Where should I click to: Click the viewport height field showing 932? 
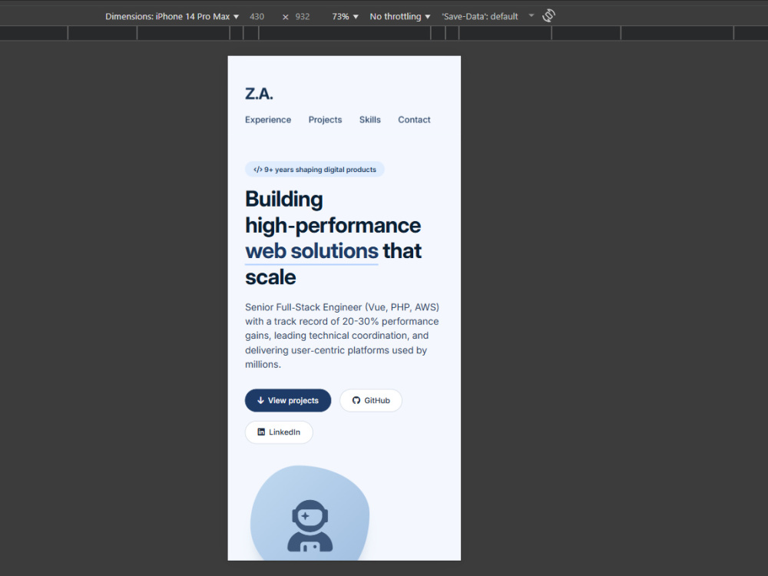click(x=303, y=16)
